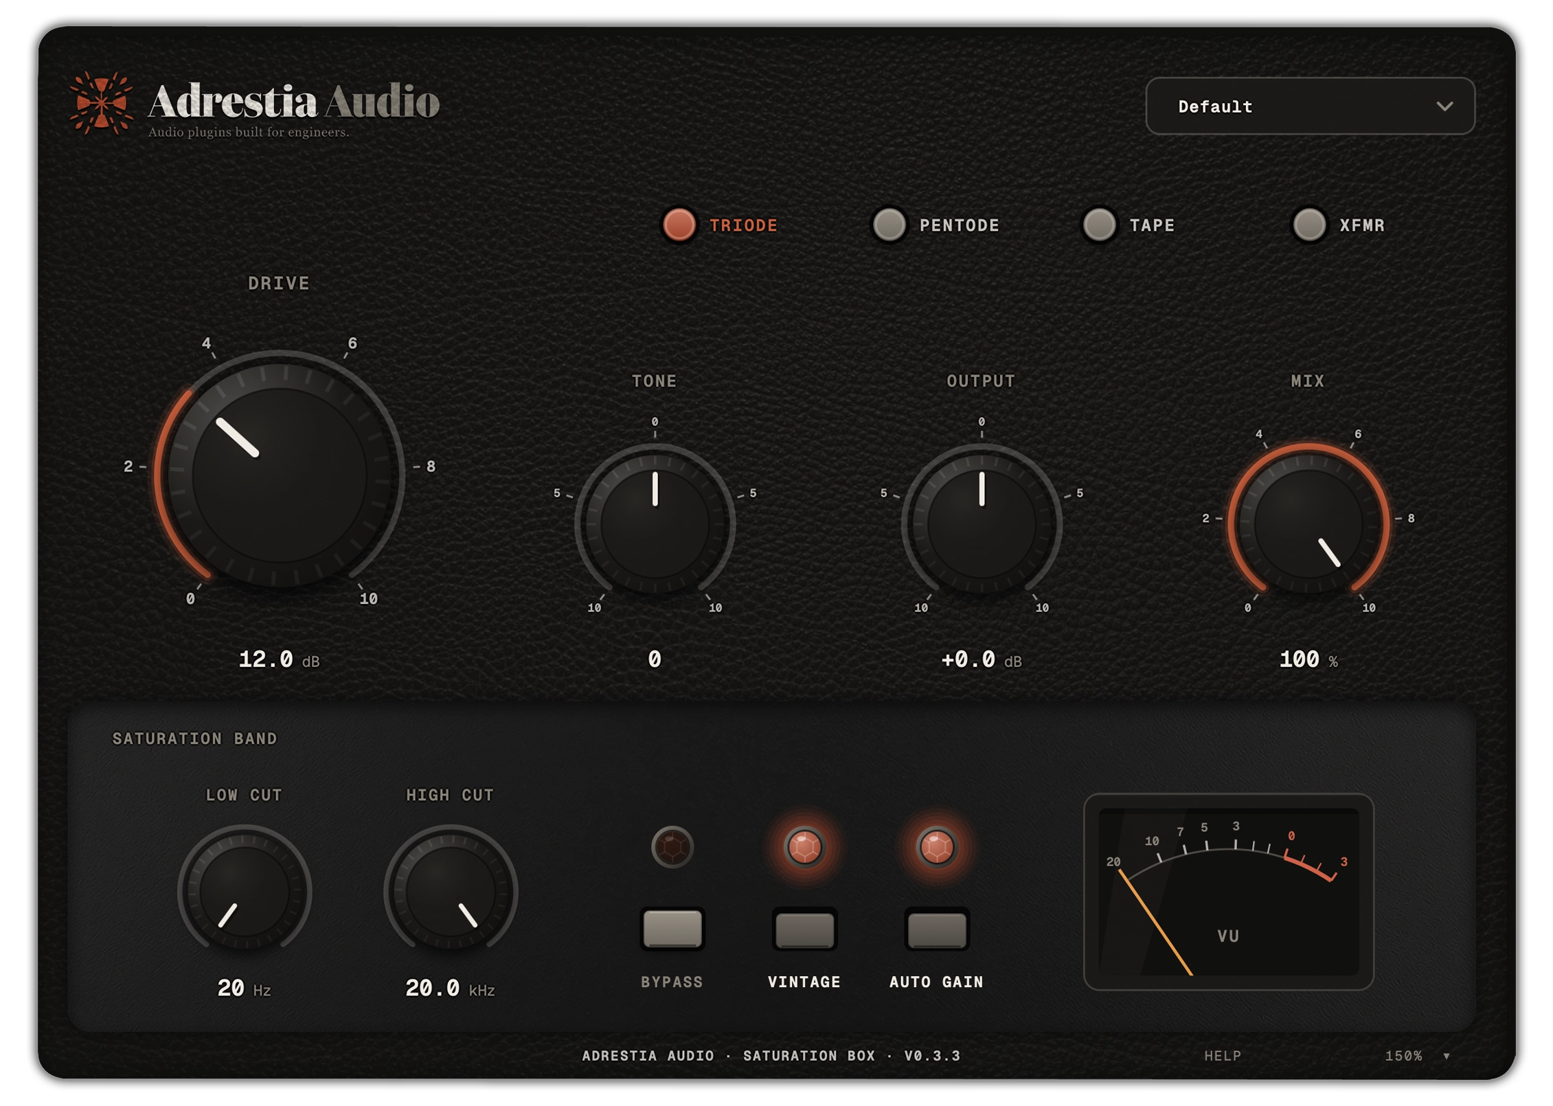Click the 12.0 dB drive value

[279, 659]
